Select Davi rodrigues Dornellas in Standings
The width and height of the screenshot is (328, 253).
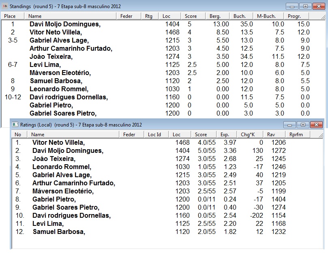(69, 97)
